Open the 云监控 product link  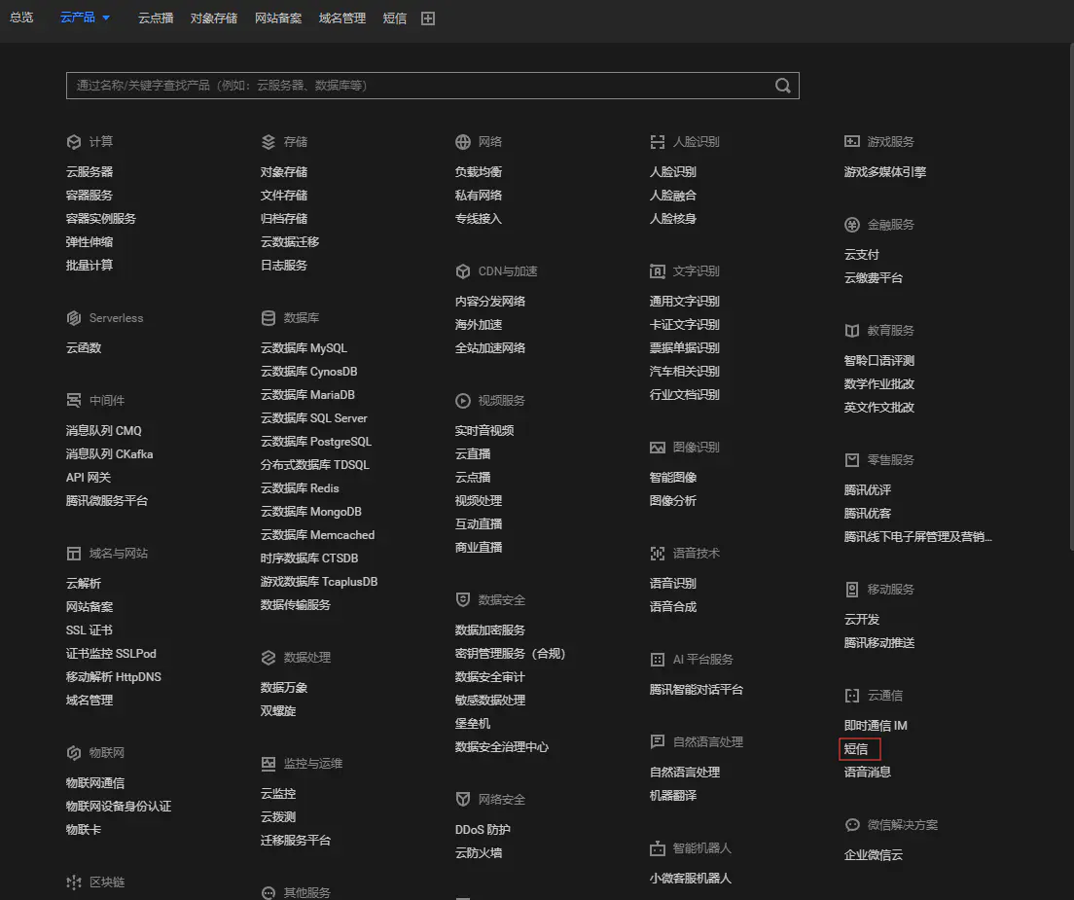coord(278,794)
